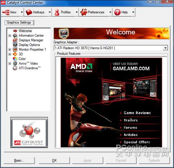
Task: Open the Profiles person icon
Action: tap(57, 13)
